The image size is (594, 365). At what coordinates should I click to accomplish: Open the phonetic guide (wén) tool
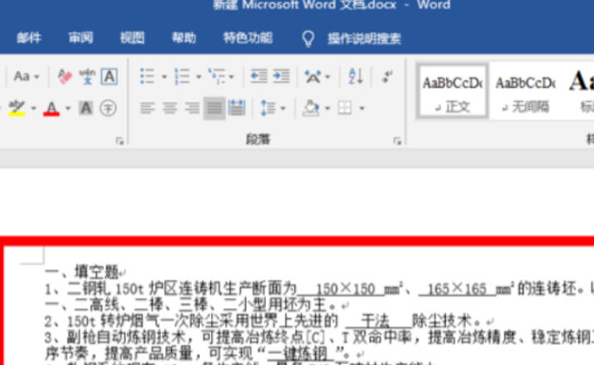87,77
